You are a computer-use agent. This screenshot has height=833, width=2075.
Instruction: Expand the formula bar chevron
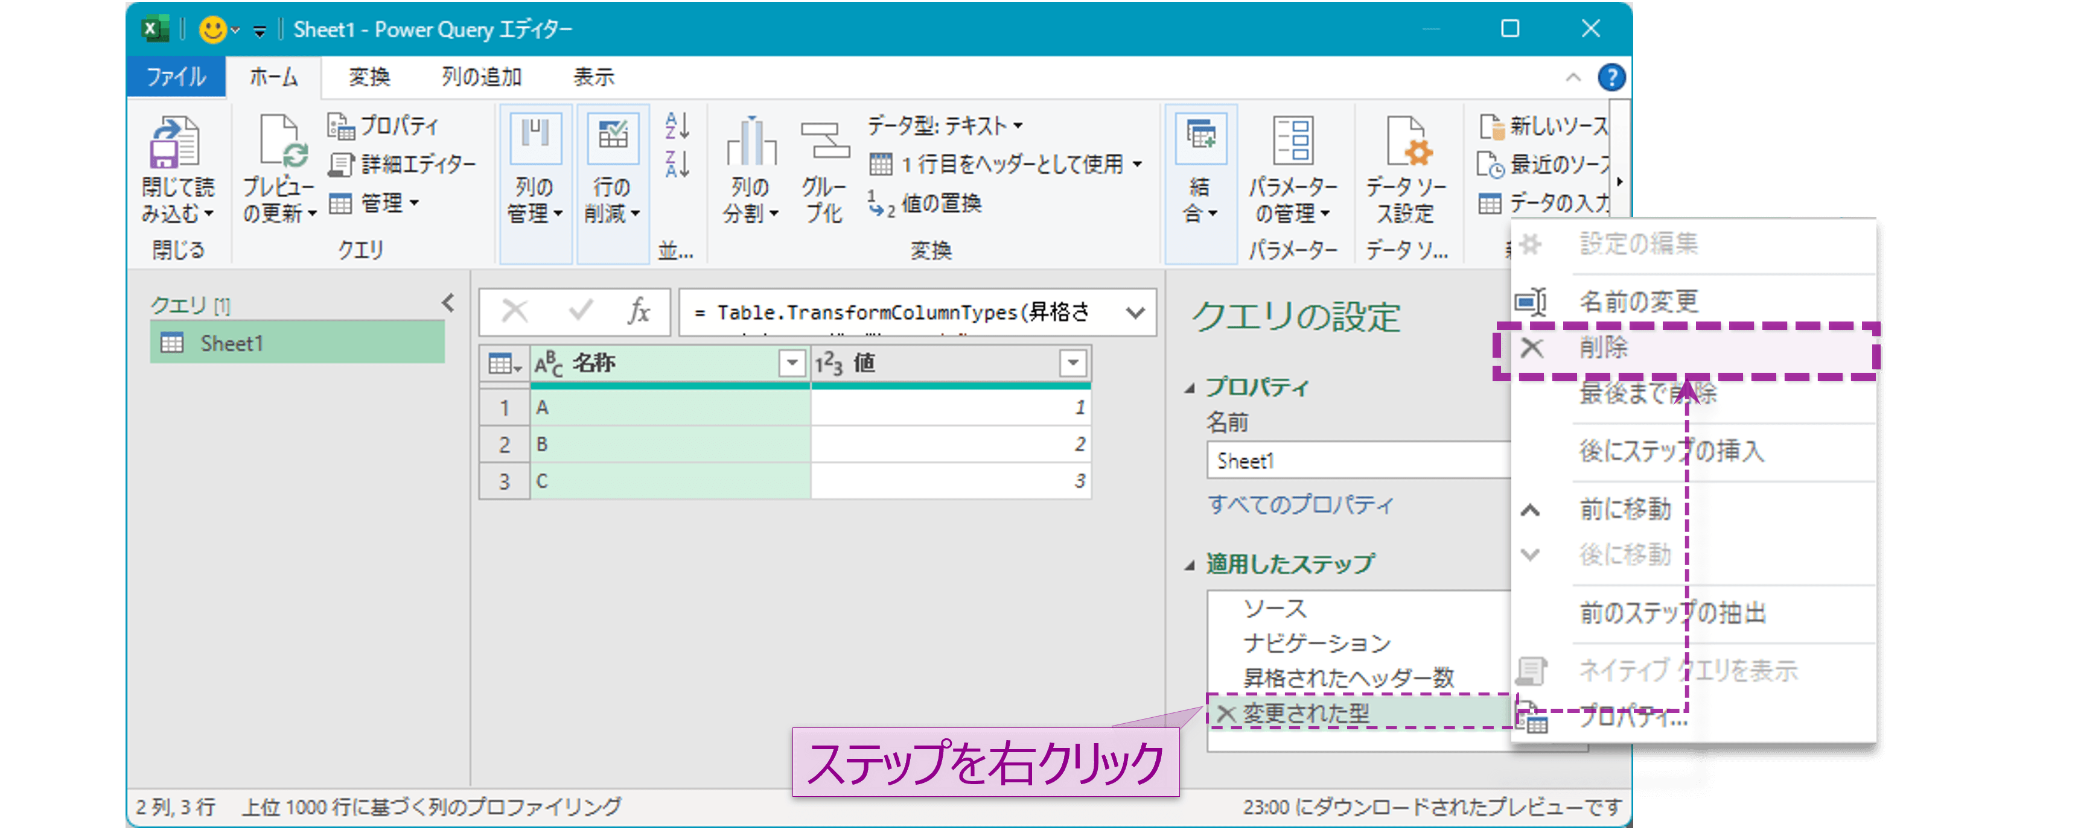tap(1135, 312)
